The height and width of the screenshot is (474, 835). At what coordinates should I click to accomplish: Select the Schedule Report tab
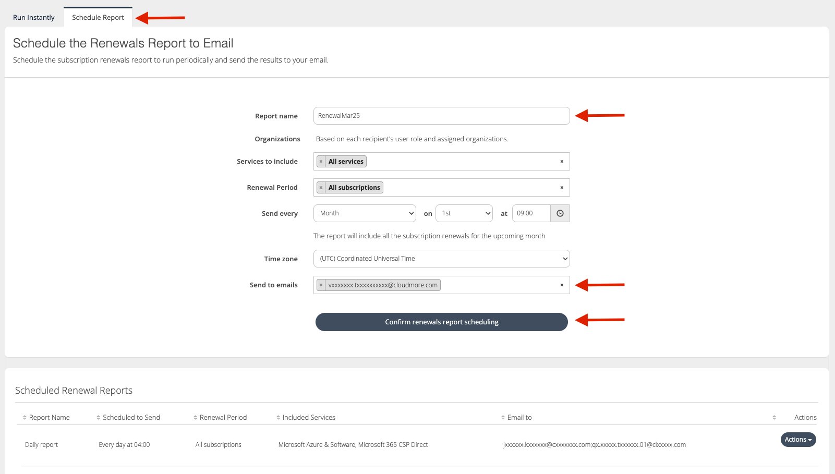[98, 18]
